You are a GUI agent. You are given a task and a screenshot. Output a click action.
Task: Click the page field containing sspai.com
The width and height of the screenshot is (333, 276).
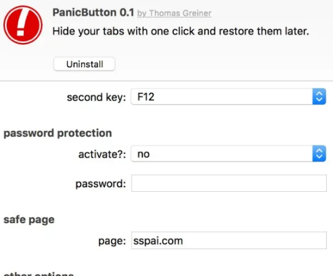coord(229,240)
